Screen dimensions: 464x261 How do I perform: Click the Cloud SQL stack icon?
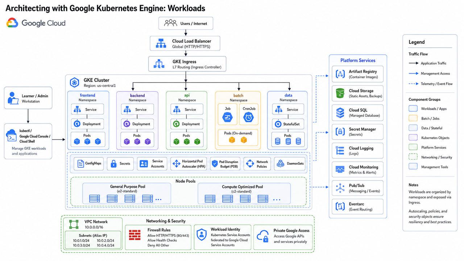pyautogui.click(x=340, y=113)
